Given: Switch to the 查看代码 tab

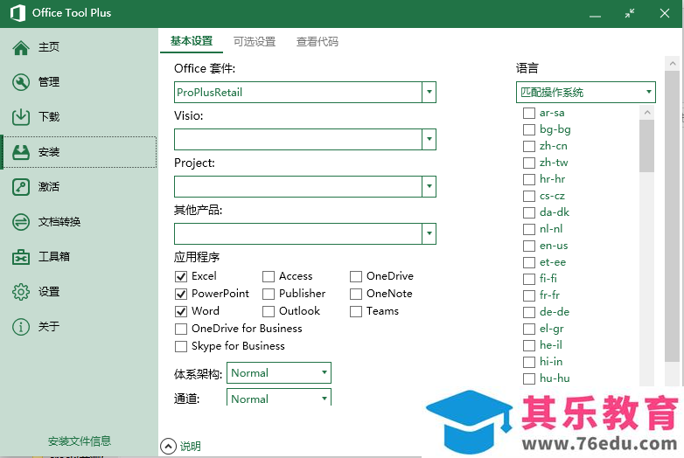Looking at the screenshot, I should [318, 42].
